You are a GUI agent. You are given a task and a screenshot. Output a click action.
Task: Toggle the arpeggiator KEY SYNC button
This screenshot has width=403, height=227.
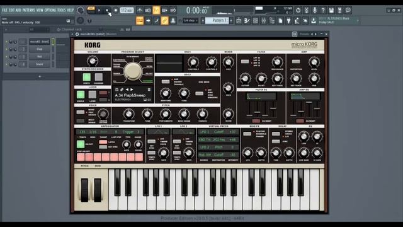pyautogui.click(x=103, y=147)
